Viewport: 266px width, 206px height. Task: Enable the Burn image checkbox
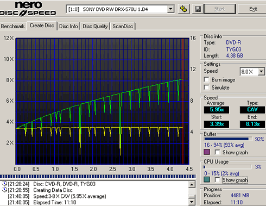[x=206, y=79]
